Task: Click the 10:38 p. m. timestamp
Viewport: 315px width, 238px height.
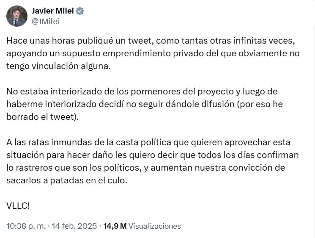Action: click(26, 226)
